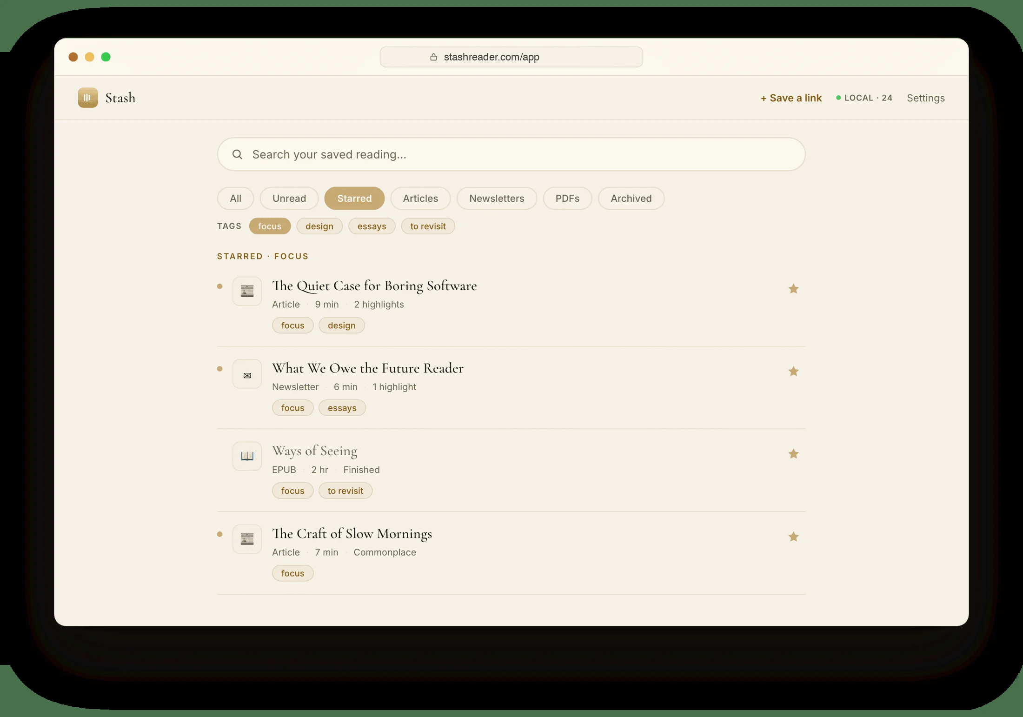Click the "1 highlight" text

point(394,387)
